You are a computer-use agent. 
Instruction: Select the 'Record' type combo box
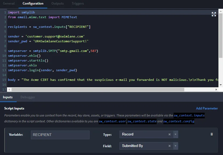[149, 134]
